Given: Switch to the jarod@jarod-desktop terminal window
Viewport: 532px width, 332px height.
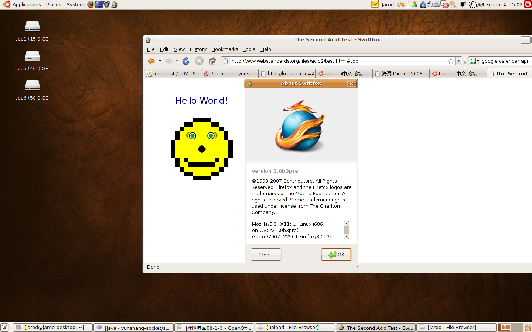Looking at the screenshot, I should click(52, 327).
